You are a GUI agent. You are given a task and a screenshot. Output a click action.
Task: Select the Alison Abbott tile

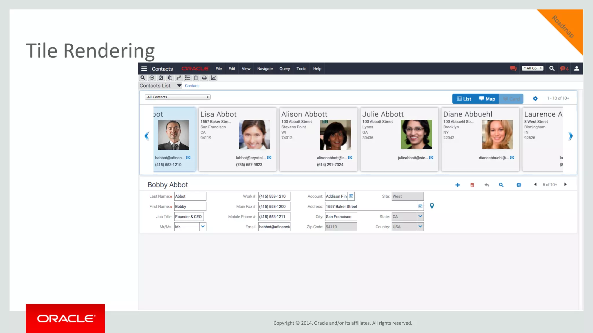click(x=319, y=139)
